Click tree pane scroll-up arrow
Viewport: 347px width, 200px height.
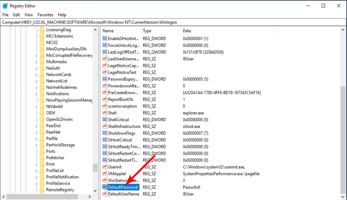(x=95, y=30)
